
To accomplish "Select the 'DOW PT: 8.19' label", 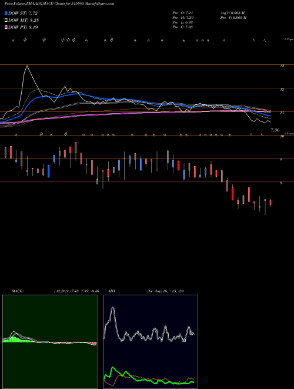I will pyautogui.click(x=23, y=27).
